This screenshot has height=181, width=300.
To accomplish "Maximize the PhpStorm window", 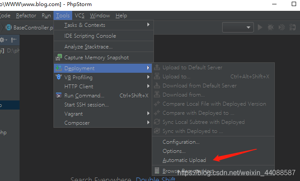I will 294,4.
